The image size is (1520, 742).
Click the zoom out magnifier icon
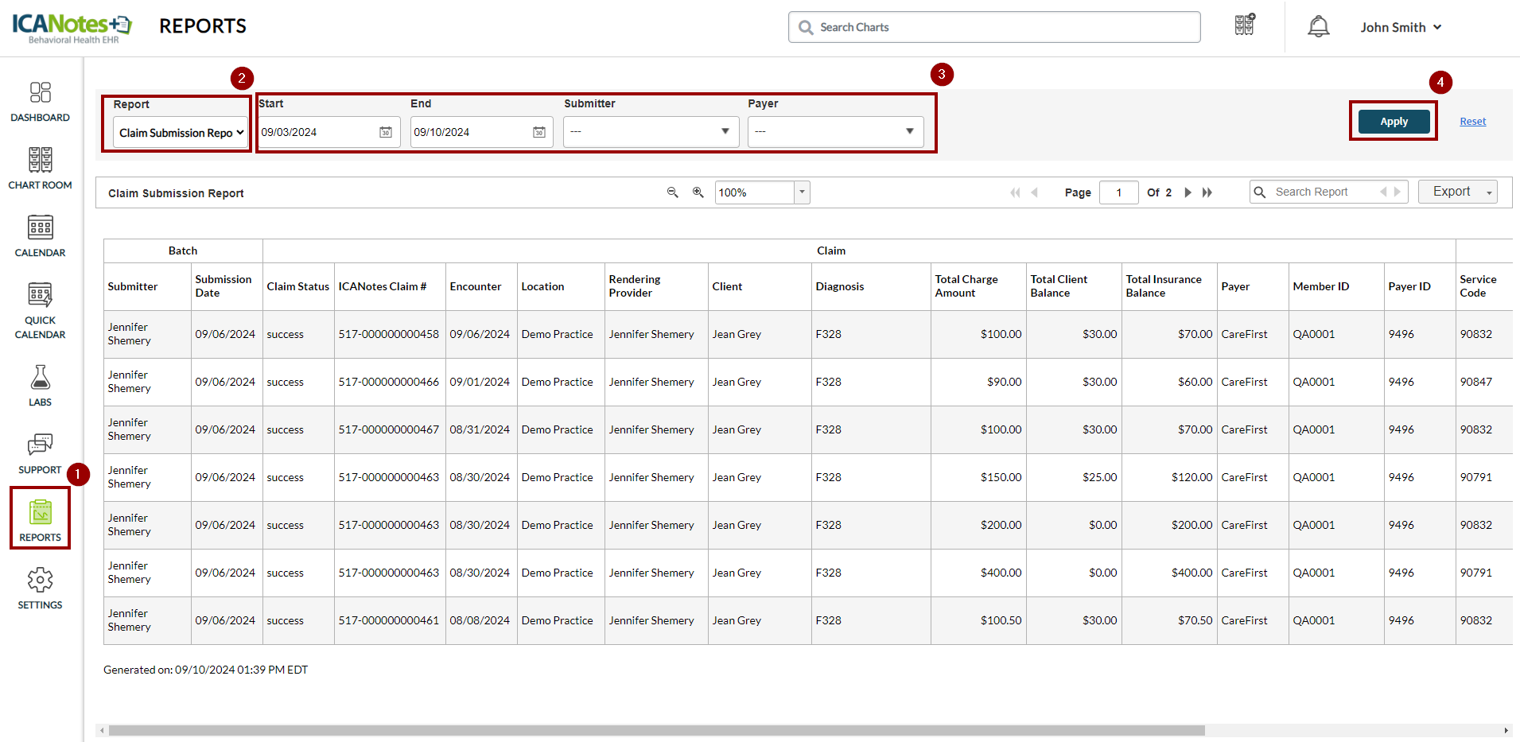click(x=672, y=192)
